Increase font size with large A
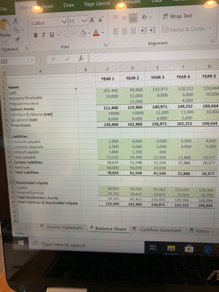Image resolution: width=219 pixels, height=292 pixels. [92, 20]
